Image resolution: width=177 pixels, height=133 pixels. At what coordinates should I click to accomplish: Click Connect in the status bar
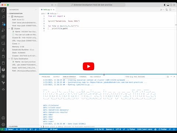[x=44, y=129]
